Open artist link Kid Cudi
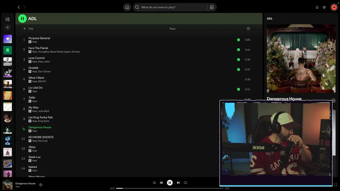 (43, 141)
